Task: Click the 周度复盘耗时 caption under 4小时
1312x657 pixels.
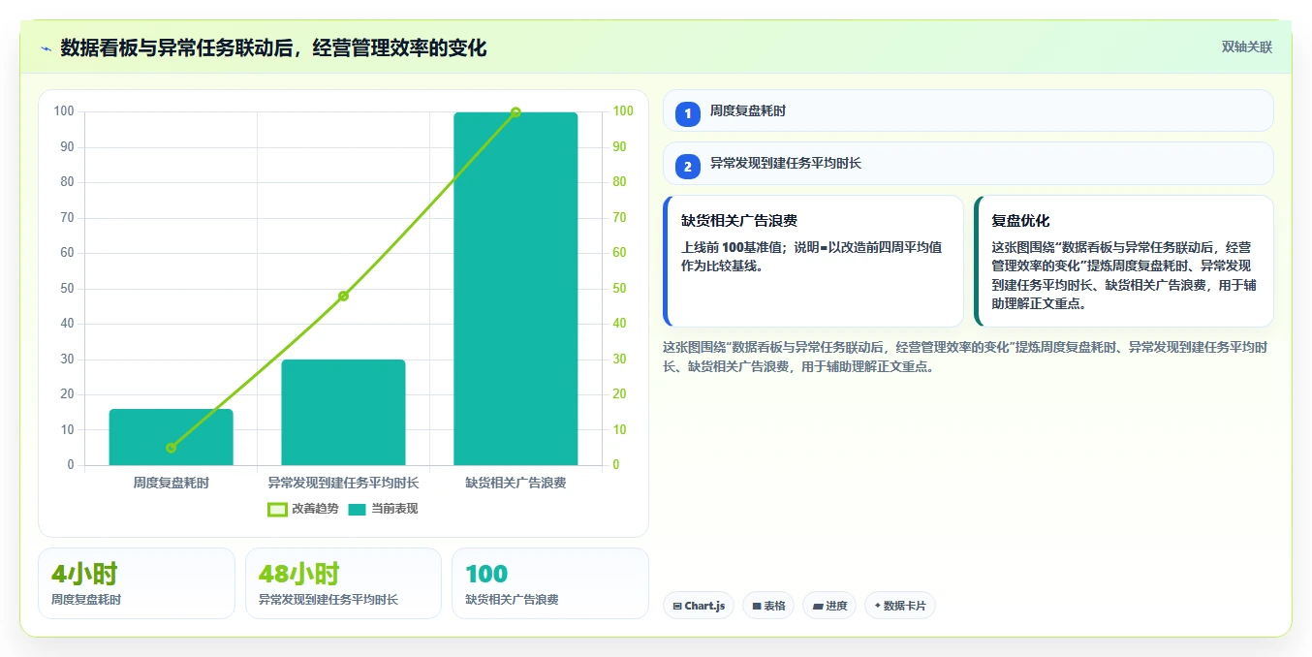Action: point(86,600)
